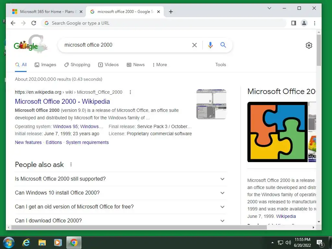Close the microsoft office 2000 Google tab

coord(158,12)
